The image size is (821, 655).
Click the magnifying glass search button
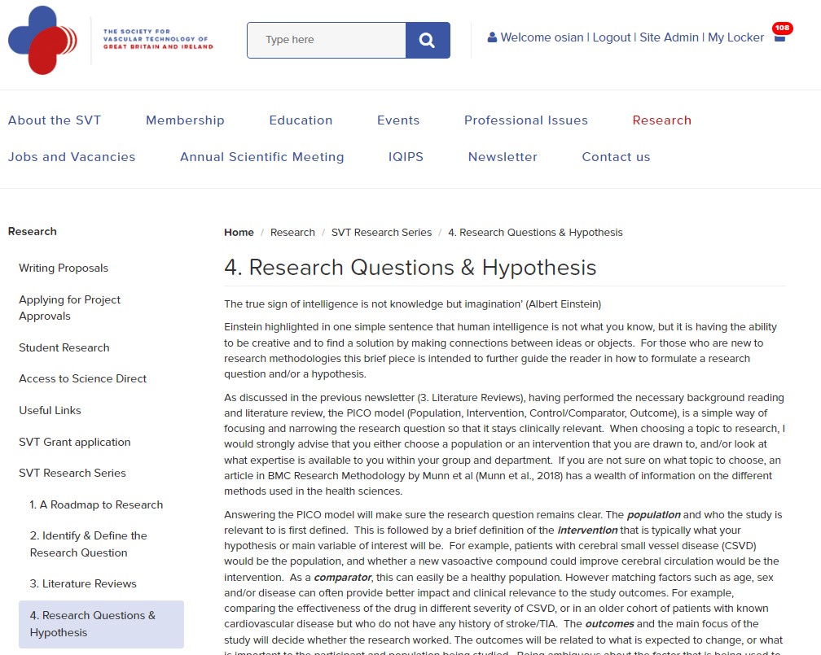point(428,40)
